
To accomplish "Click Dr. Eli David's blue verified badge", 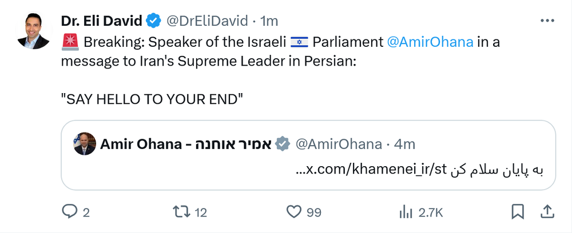I will [153, 22].
